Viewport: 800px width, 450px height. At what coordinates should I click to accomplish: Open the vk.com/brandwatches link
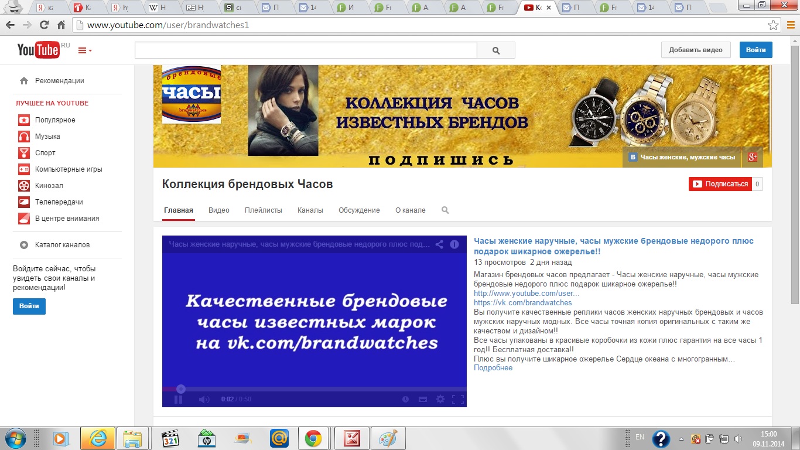pos(522,303)
